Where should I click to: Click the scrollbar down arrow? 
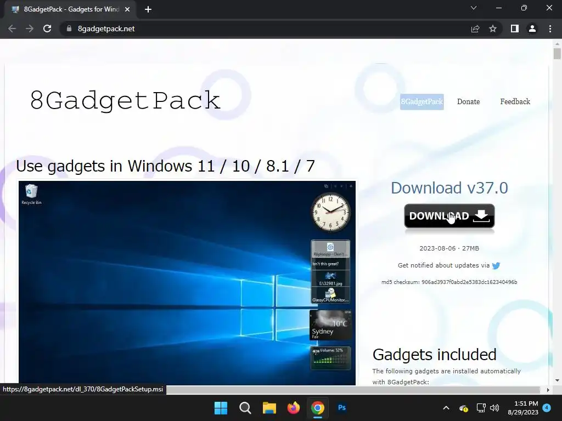pos(557,380)
